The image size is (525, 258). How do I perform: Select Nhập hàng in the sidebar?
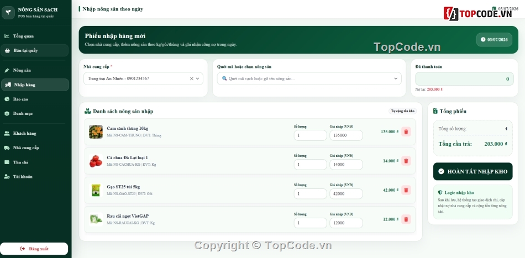click(35, 85)
